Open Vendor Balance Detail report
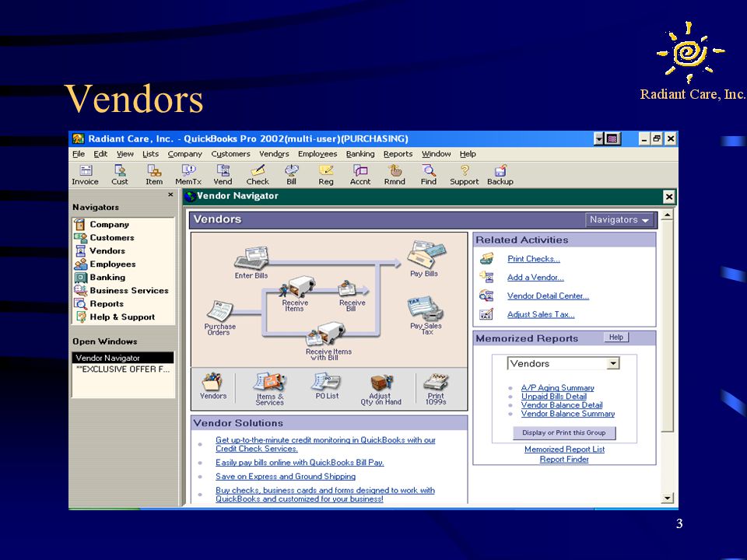747x560 pixels. click(562, 405)
